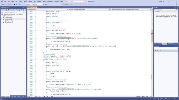Viewport: 179px width, 100px height.
Task: Click the Start debugging button
Action: coord(45,4)
